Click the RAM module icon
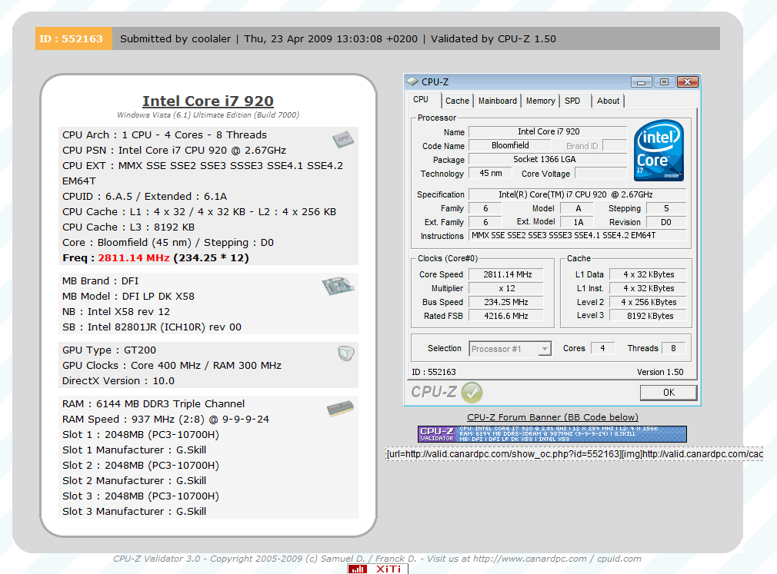 tap(339, 409)
